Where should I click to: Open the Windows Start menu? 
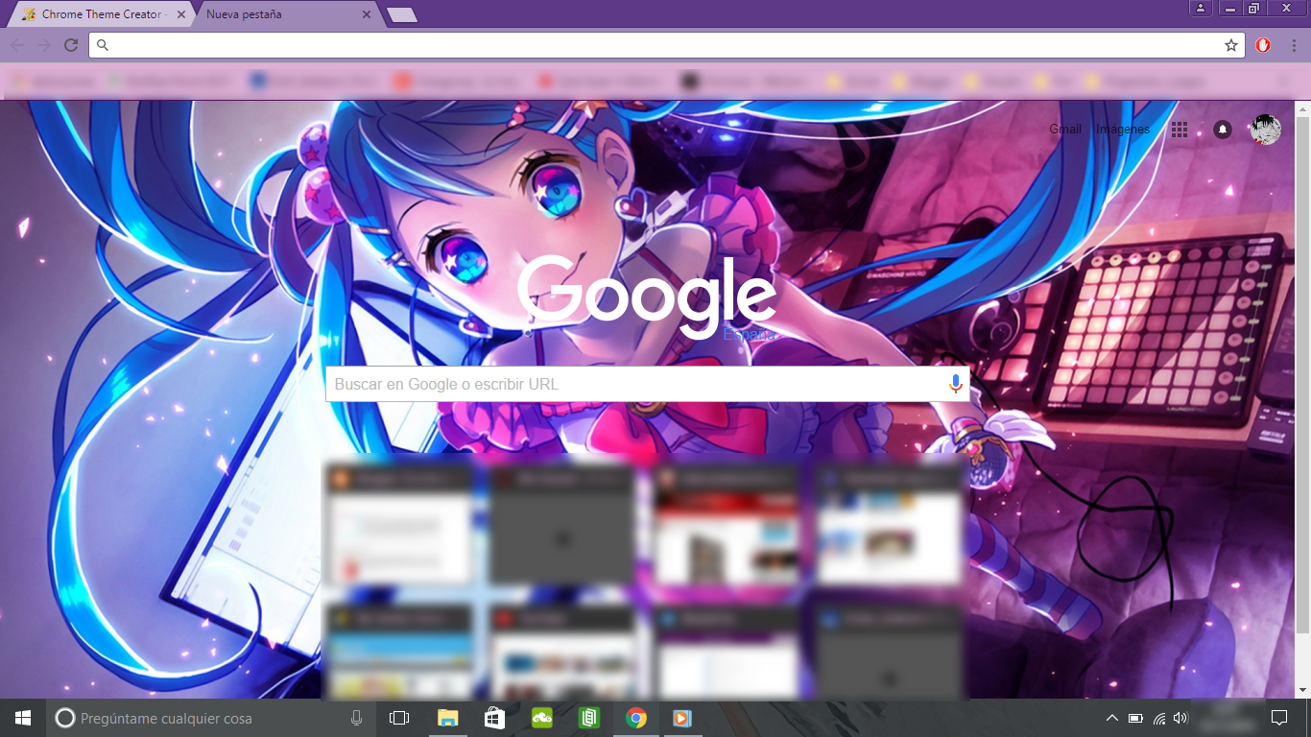[23, 718]
